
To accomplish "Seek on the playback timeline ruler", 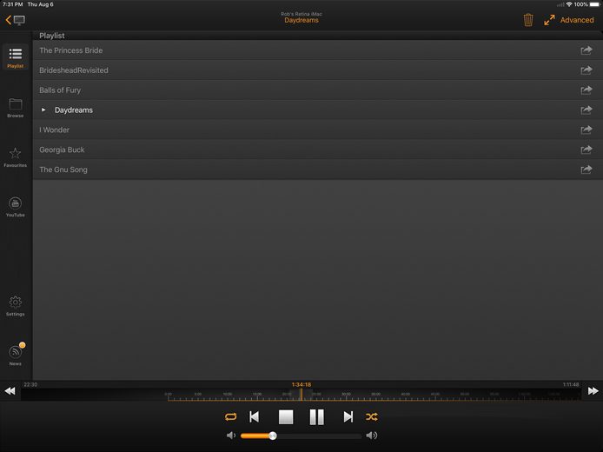I will (x=301, y=395).
